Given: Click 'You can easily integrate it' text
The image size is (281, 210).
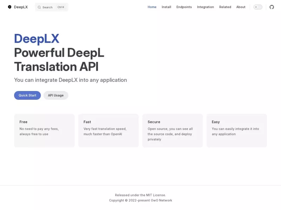Looking at the screenshot, I should point(235,129).
